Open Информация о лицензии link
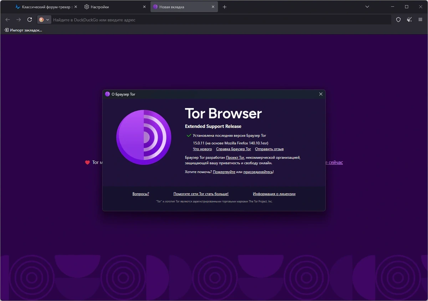The height and width of the screenshot is (301, 428). (x=274, y=194)
